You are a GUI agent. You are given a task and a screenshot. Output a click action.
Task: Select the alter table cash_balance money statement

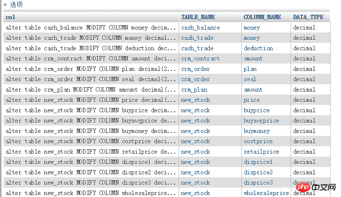(x=91, y=28)
